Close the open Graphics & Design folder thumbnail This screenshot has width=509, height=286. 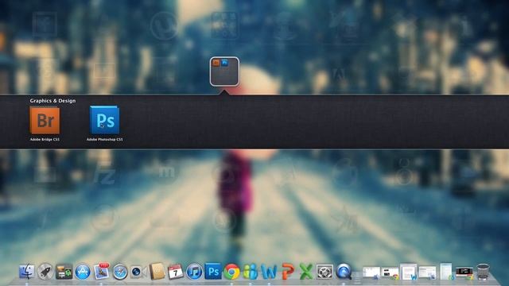click(224, 71)
